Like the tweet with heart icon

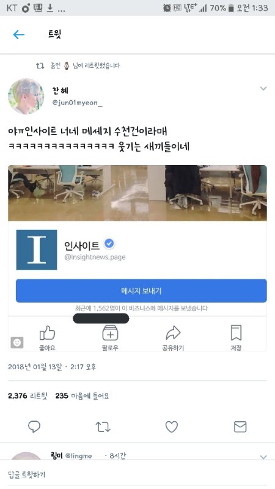172,427
